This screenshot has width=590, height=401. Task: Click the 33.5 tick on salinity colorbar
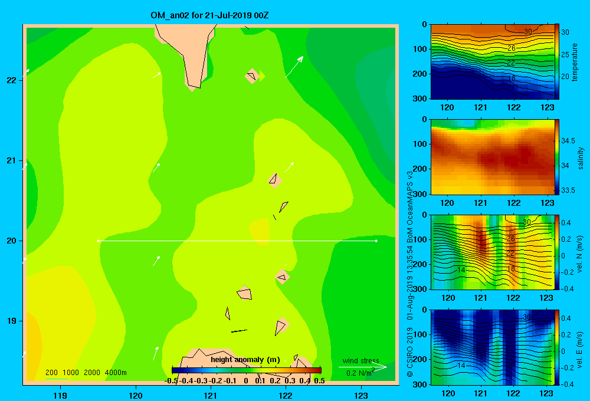tap(568, 190)
